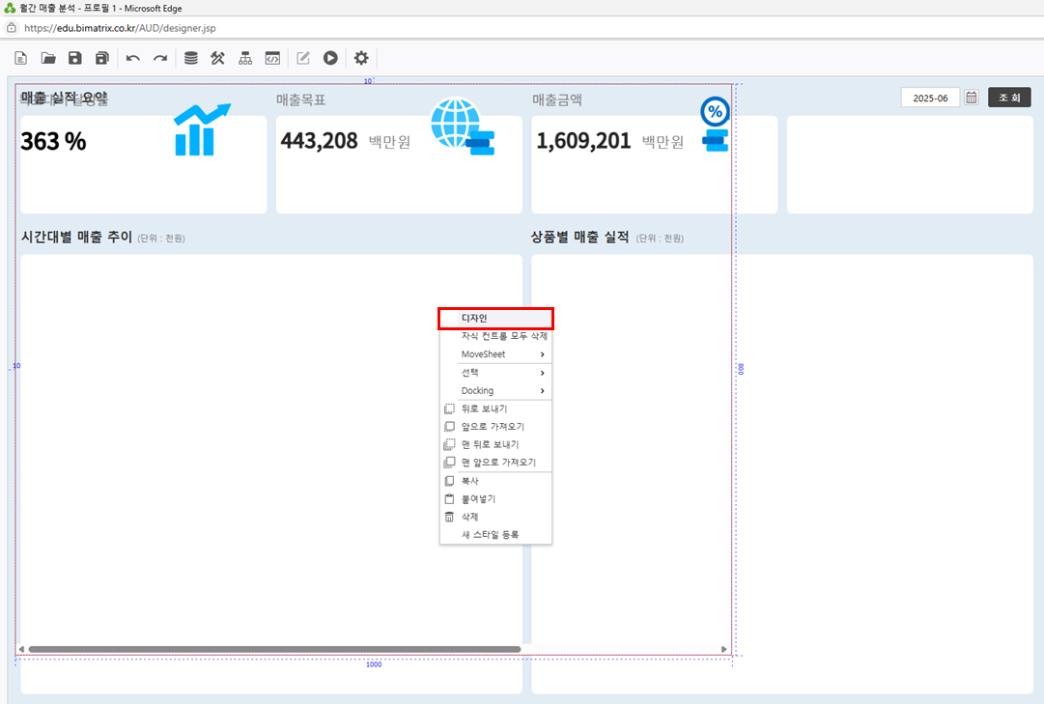Click the New report toolbar icon
Screen dimensions: 1044x704
point(20,58)
